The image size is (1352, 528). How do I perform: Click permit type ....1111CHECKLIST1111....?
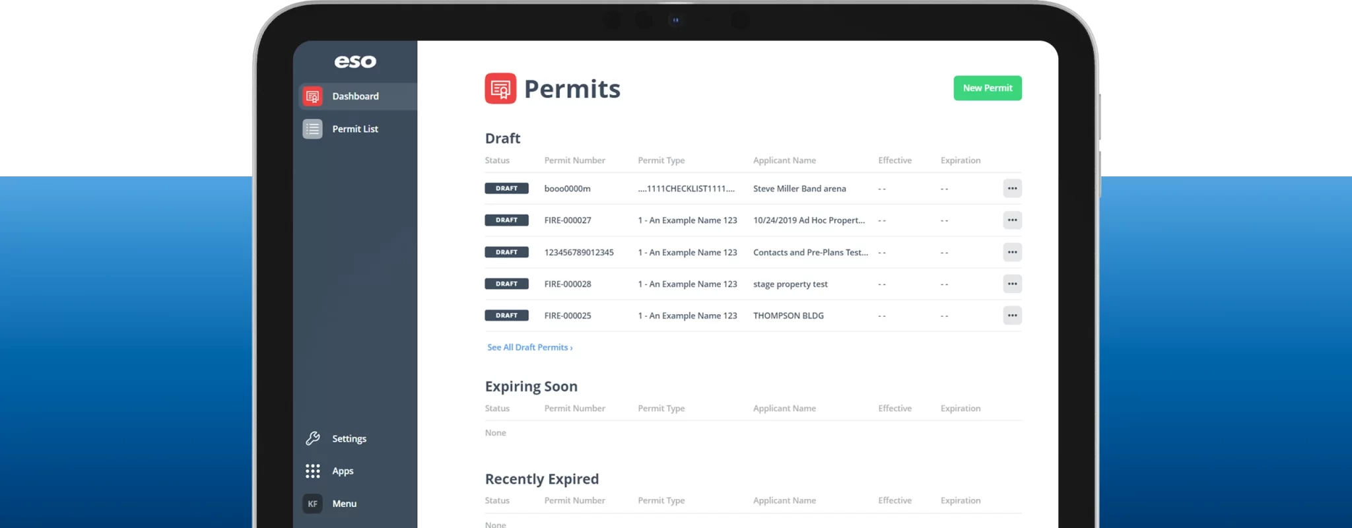coord(686,189)
